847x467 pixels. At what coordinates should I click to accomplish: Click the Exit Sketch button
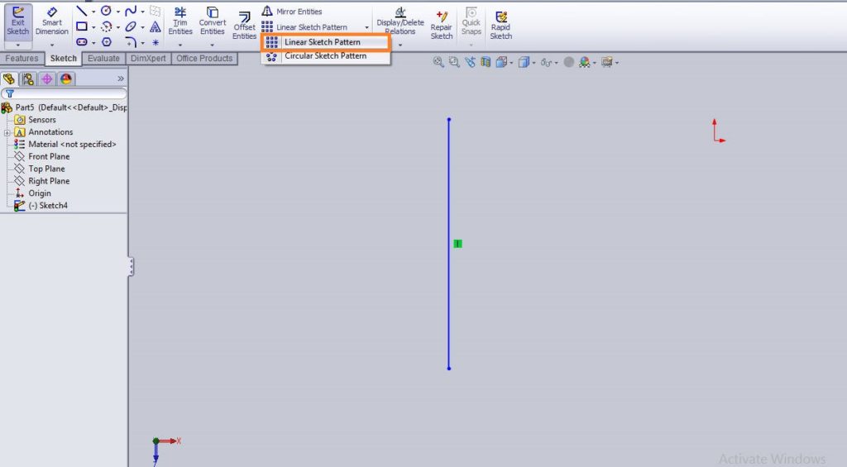point(18,21)
